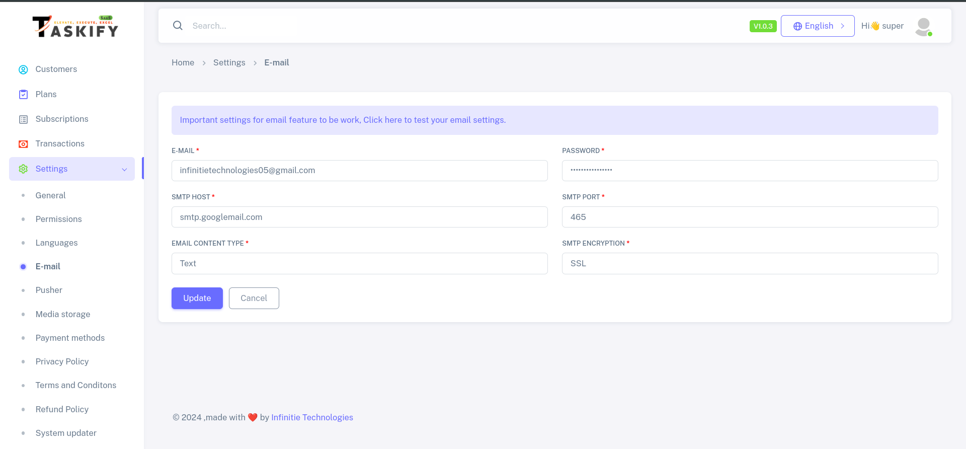Collapse the Settings sidebar chevron
The width and height of the screenshot is (966, 449).
click(124, 170)
